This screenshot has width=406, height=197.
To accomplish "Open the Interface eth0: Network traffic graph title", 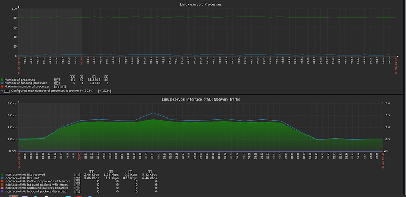I will [x=201, y=99].
